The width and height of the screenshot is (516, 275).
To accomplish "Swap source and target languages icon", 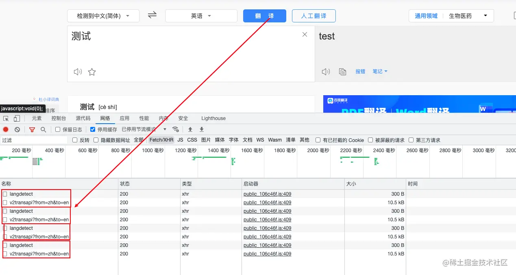I will click(152, 15).
